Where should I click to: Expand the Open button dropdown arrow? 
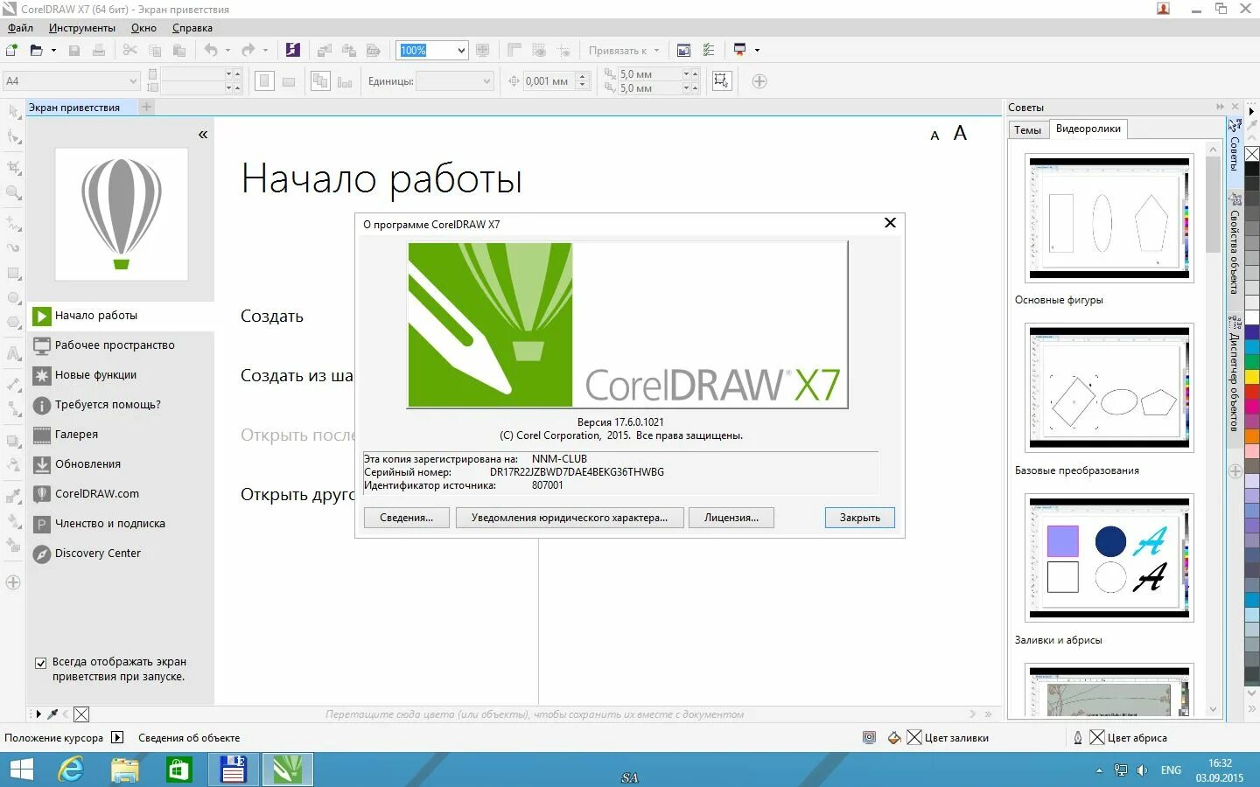[54, 51]
